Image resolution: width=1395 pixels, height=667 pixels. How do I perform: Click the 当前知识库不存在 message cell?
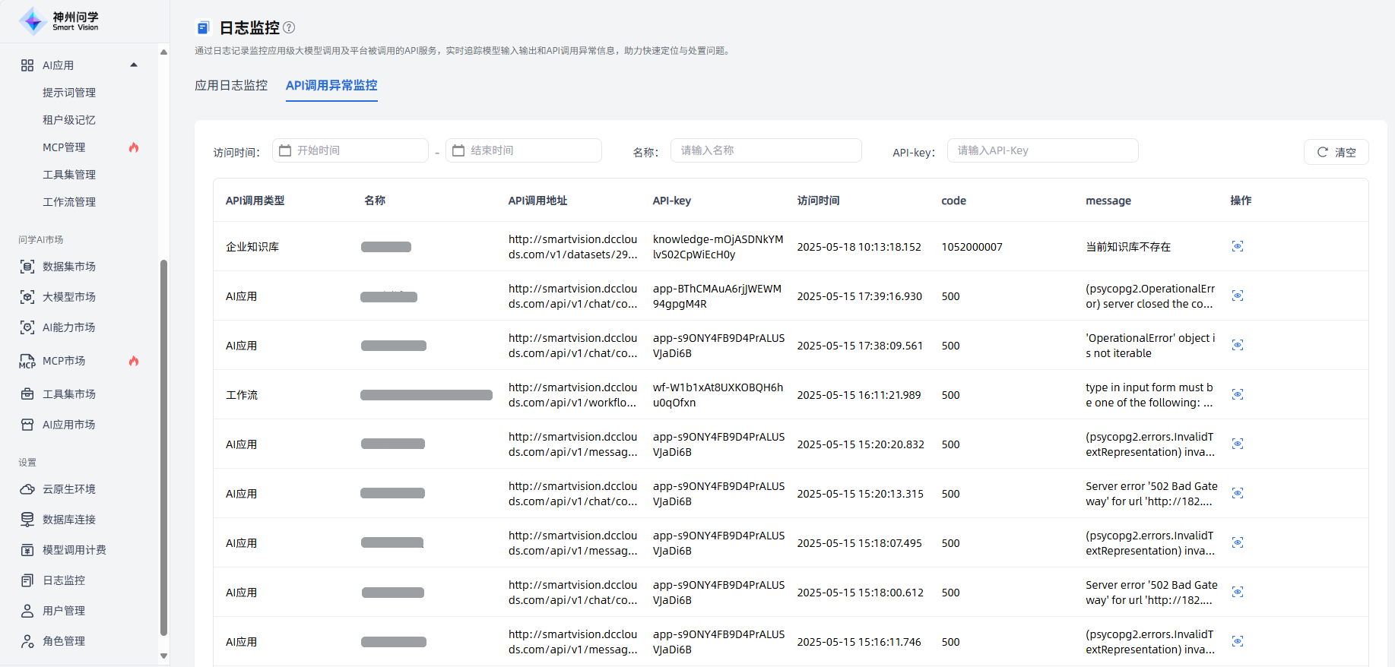click(x=1128, y=247)
